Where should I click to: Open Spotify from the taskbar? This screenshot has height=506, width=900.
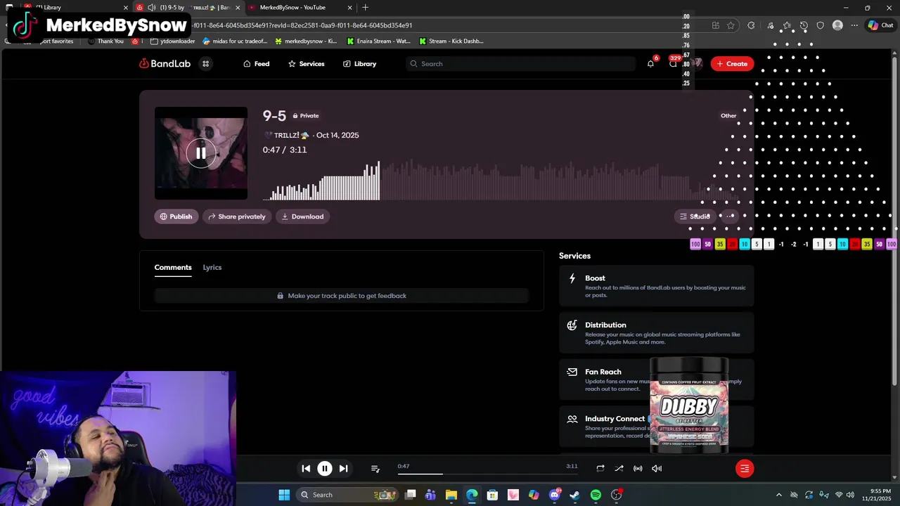[596, 495]
